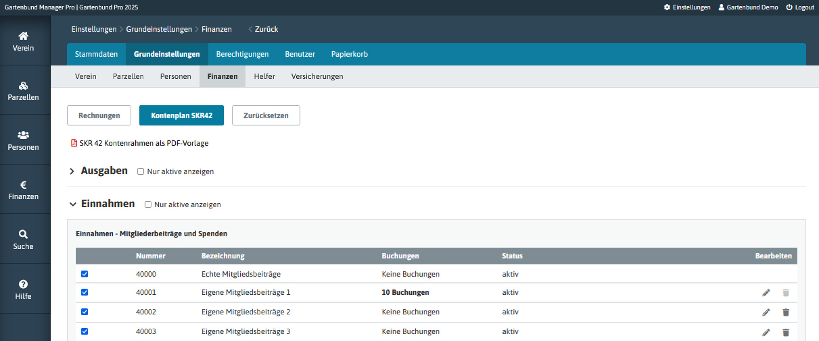Click the Kontenplan SKR42 button
Viewport: 819px width, 341px height.
click(182, 115)
